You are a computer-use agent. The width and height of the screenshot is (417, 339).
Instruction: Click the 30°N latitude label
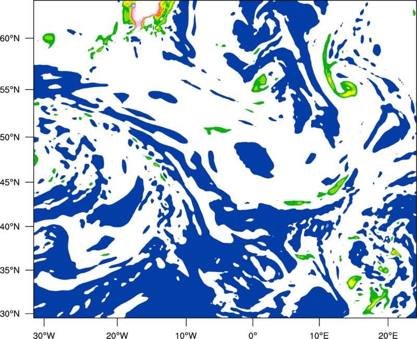10,314
